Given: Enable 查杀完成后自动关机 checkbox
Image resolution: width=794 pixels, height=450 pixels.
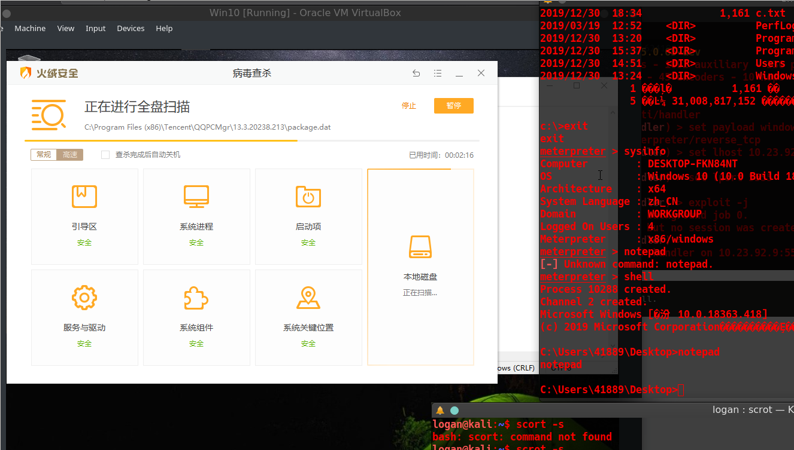Looking at the screenshot, I should tap(105, 155).
